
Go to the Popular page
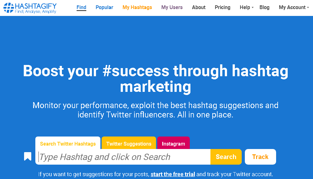[x=104, y=7]
